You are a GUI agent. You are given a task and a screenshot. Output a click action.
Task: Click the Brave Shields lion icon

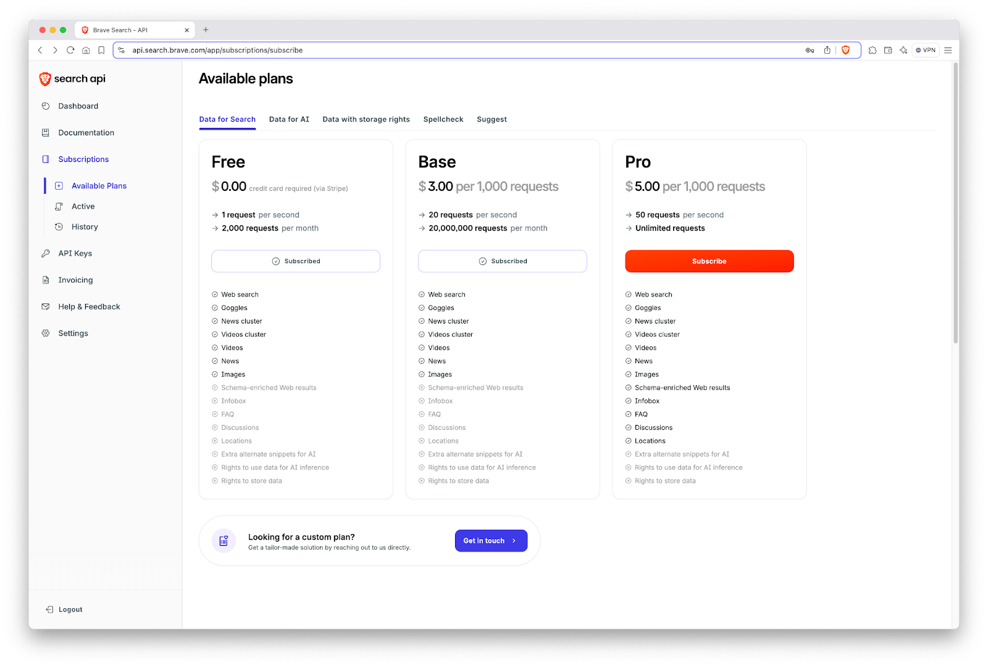click(845, 50)
